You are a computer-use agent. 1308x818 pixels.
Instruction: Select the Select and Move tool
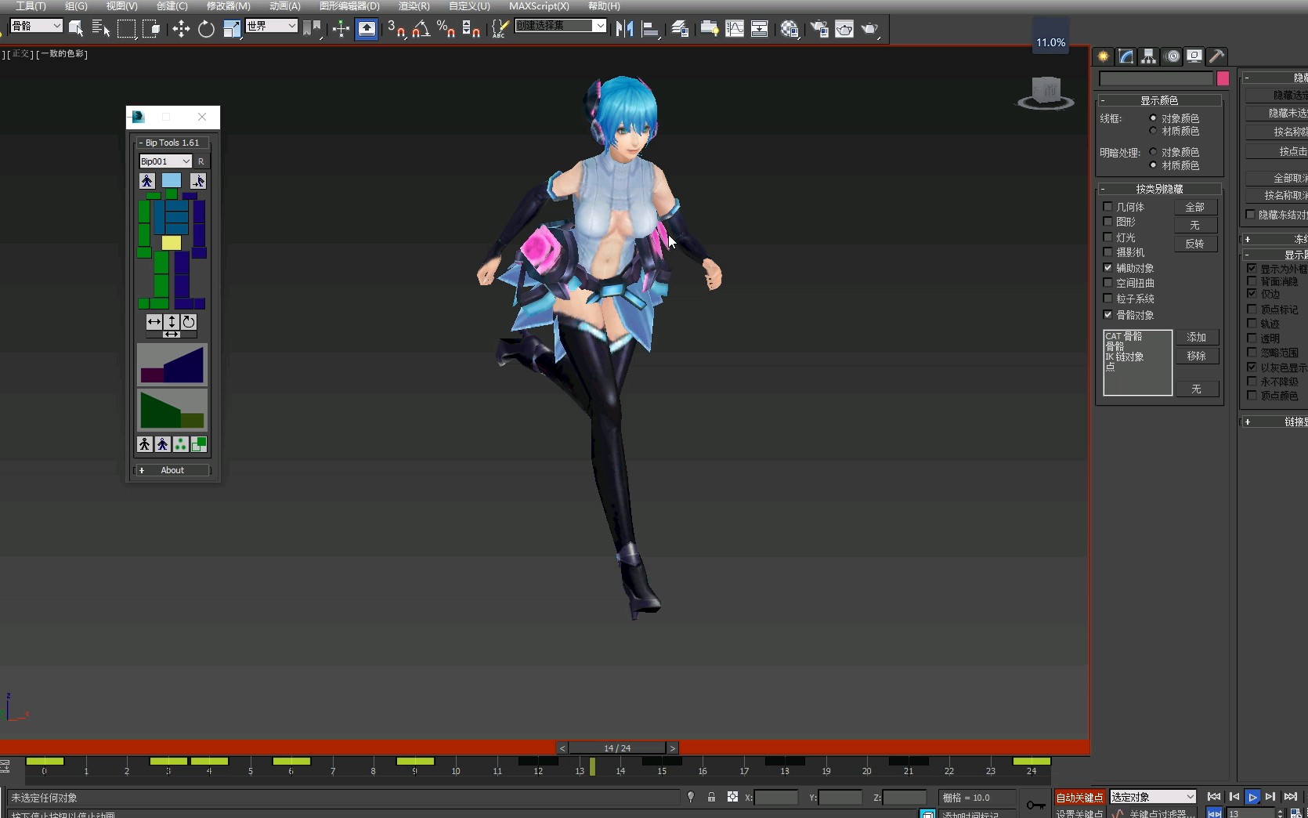181,29
